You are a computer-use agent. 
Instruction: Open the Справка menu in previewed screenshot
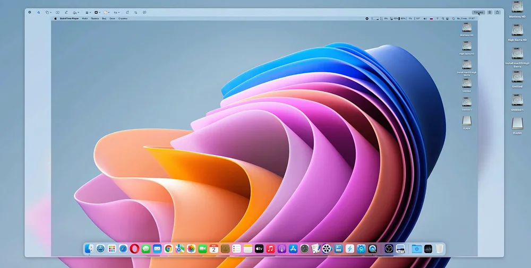123,19
